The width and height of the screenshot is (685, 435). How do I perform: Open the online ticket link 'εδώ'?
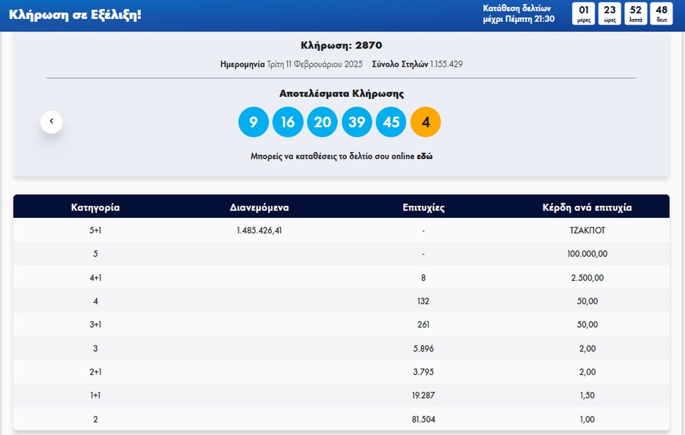pos(424,157)
